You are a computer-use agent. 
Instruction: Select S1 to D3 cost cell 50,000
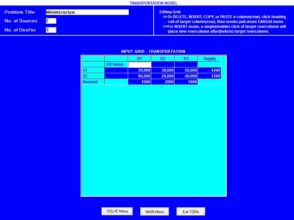pos(186,70)
